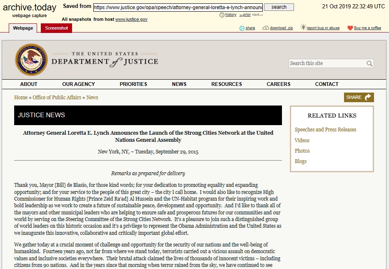Click the history clock icon
The height and width of the screenshot is (269, 389).
pos(222,15)
